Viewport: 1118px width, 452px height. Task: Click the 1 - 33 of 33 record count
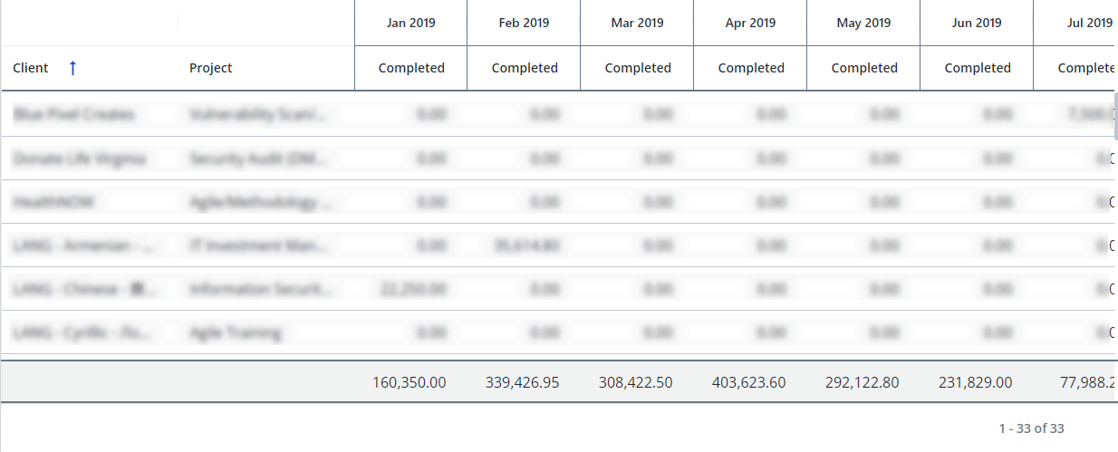tap(1031, 428)
